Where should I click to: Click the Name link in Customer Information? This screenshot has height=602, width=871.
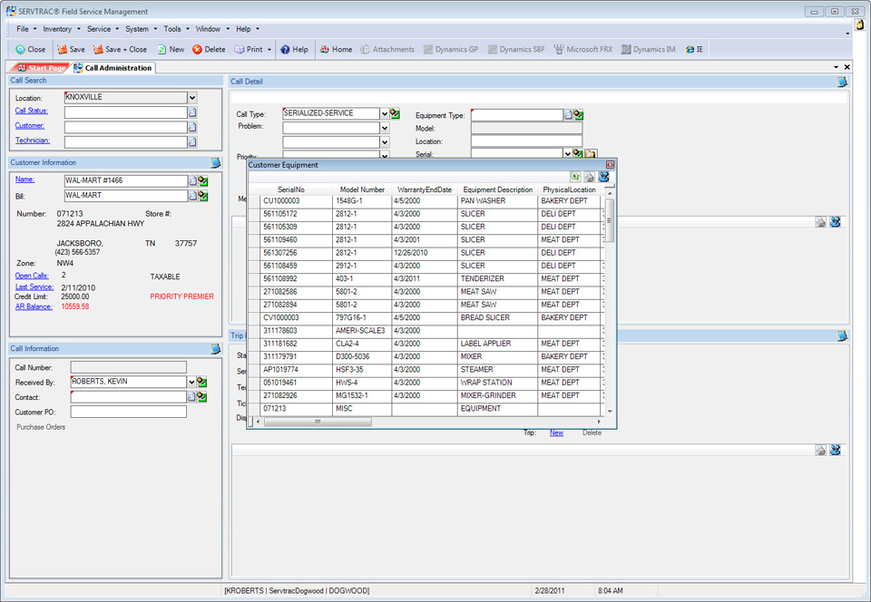25,180
